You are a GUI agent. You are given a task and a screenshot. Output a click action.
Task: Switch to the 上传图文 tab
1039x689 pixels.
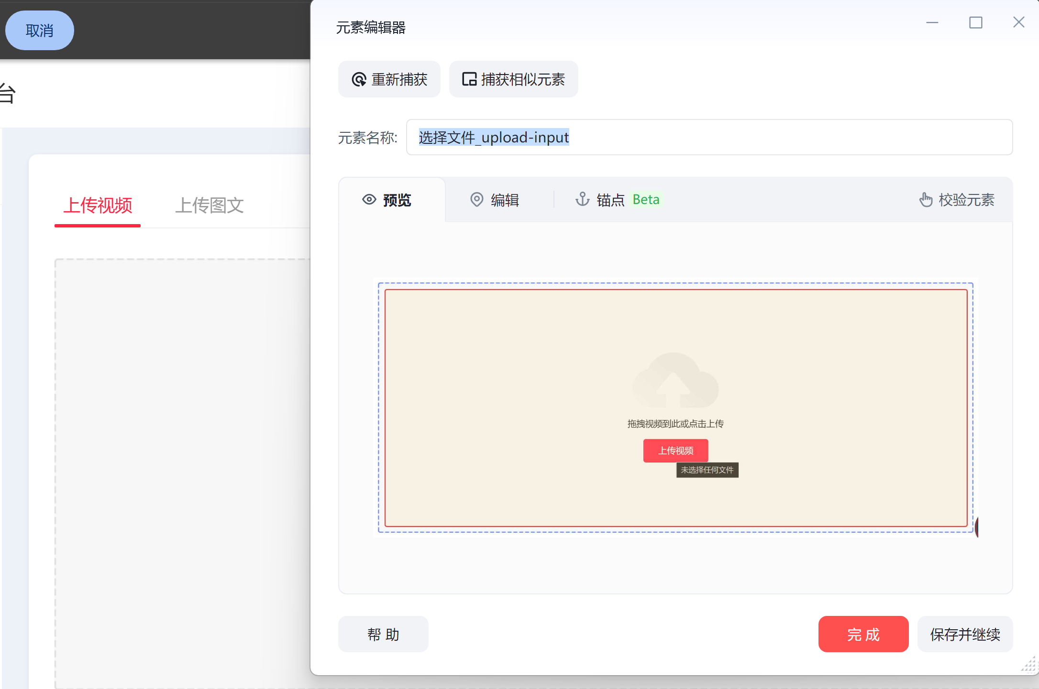(x=210, y=206)
